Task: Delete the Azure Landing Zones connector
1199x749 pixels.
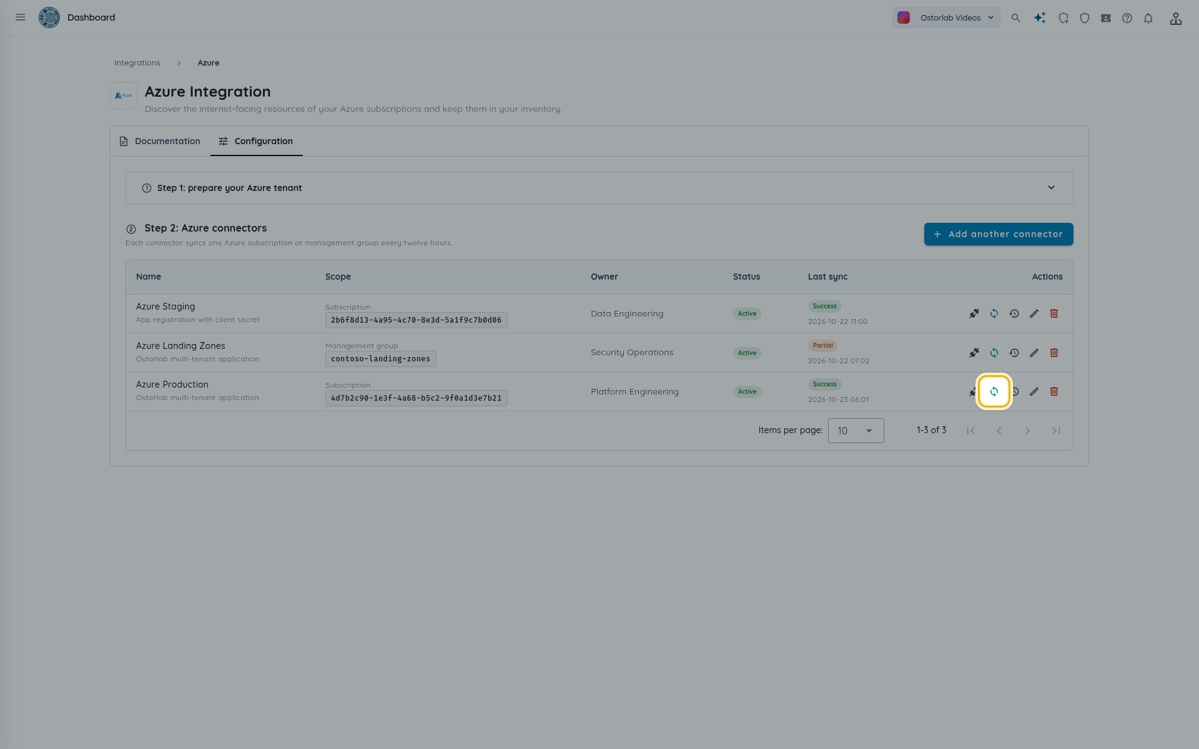Action: (x=1054, y=353)
